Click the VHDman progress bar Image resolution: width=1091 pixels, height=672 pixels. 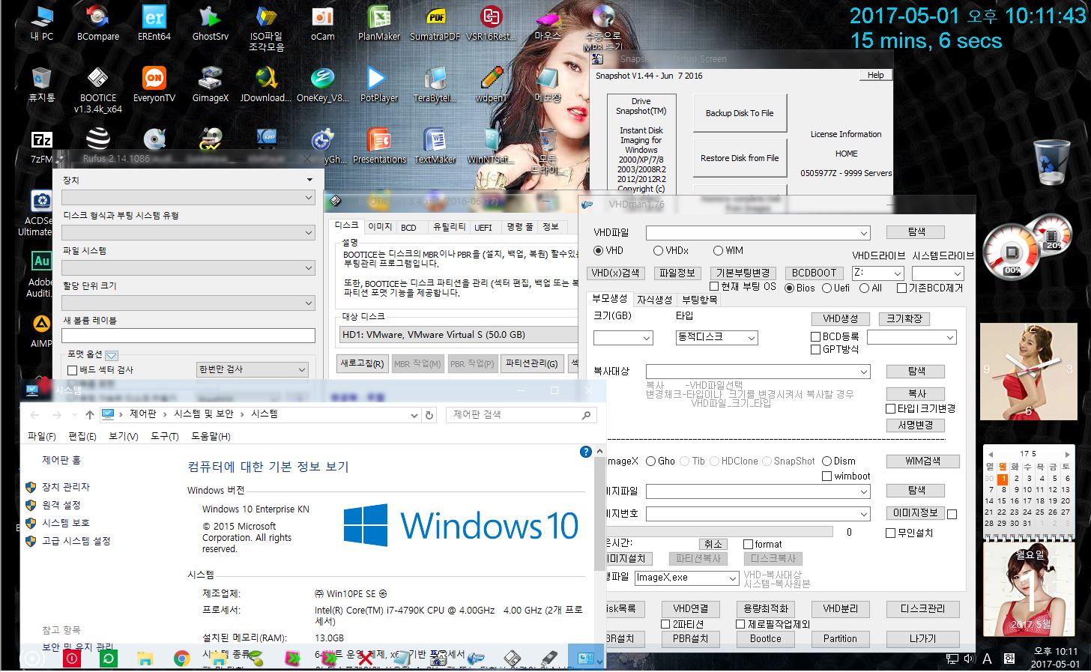click(719, 532)
